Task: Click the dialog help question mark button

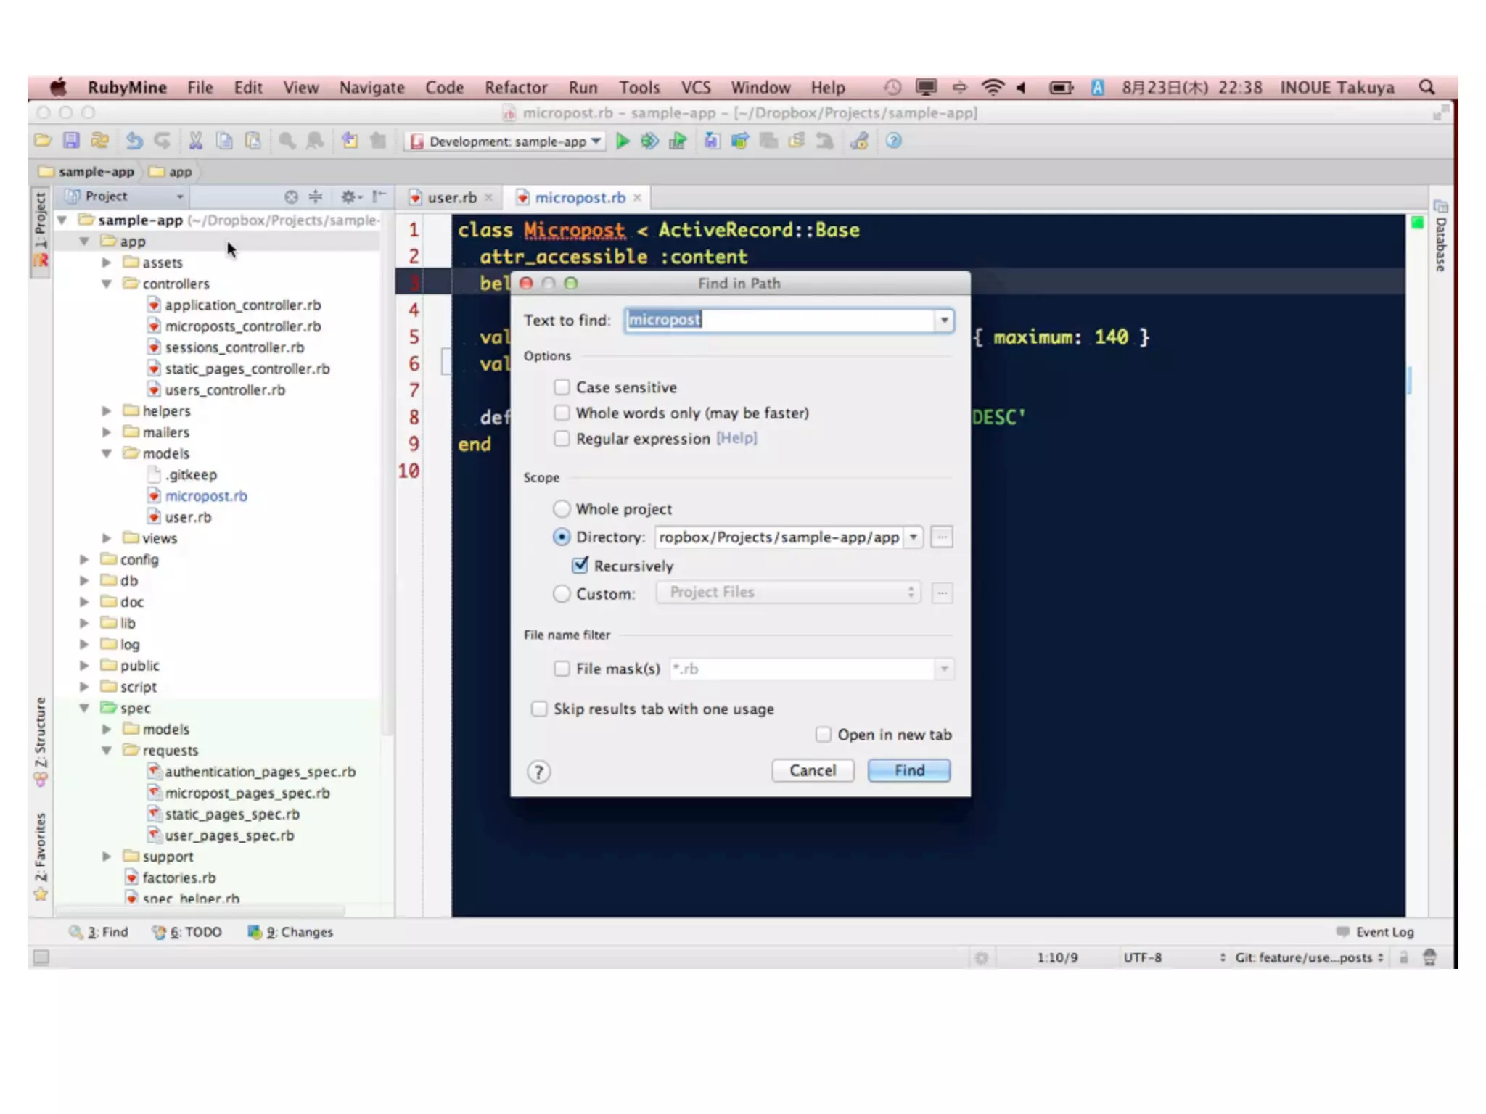Action: click(538, 772)
